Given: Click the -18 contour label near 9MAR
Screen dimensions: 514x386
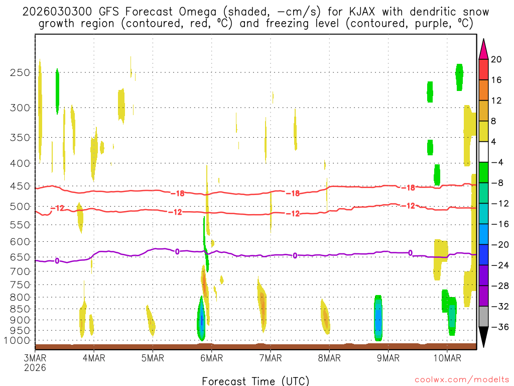Looking at the screenshot, I should point(409,188).
